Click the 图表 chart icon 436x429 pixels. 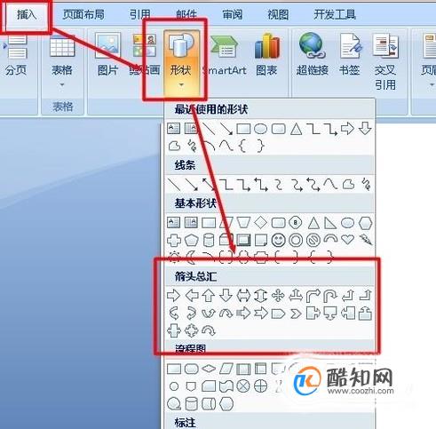[266, 54]
